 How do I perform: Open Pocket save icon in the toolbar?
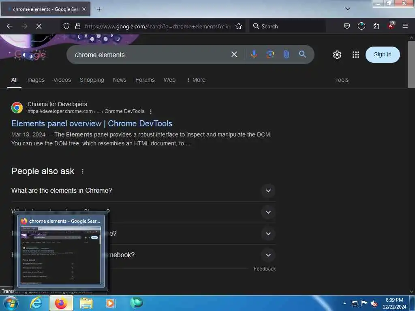[347, 26]
